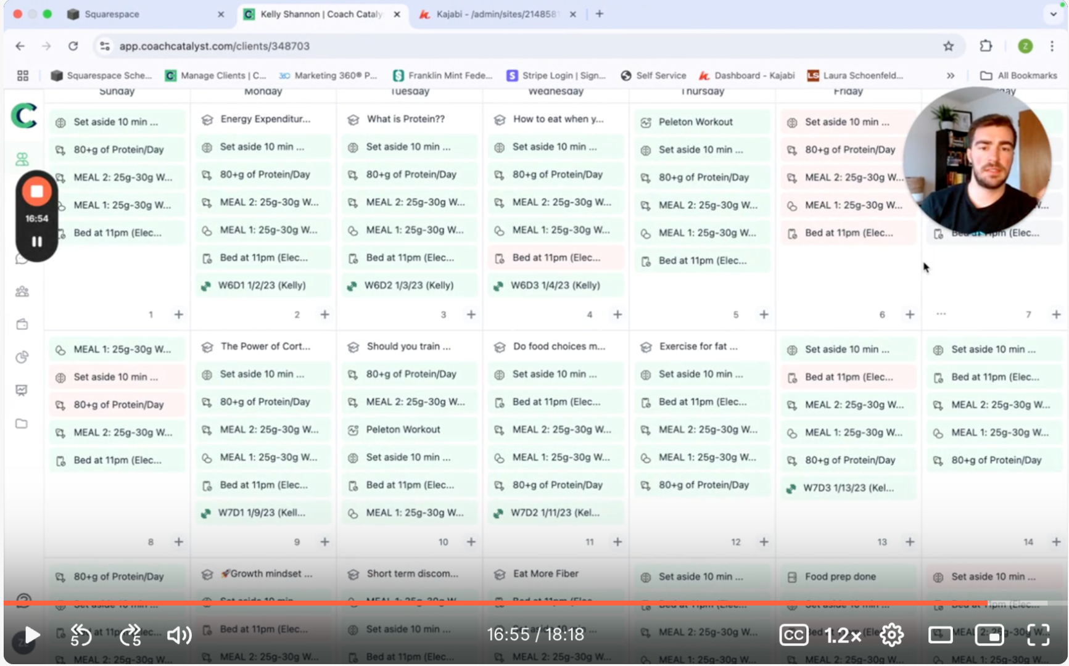Open the Clients section in the sidebar
Image resolution: width=1069 pixels, height=666 pixels.
22,159
